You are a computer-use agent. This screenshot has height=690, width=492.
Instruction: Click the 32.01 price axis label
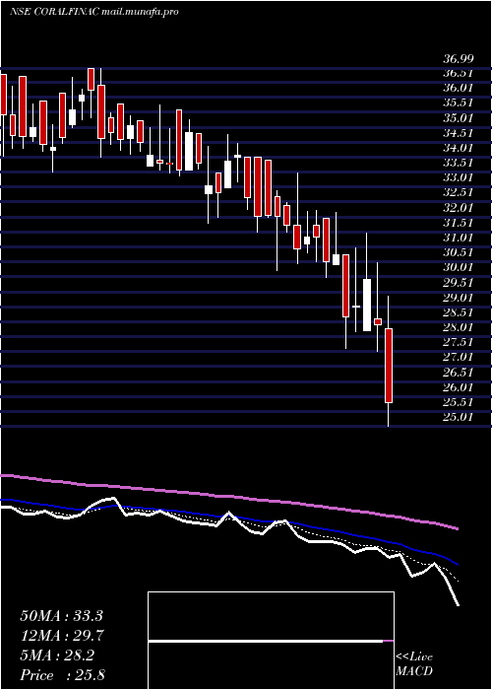[x=457, y=208]
